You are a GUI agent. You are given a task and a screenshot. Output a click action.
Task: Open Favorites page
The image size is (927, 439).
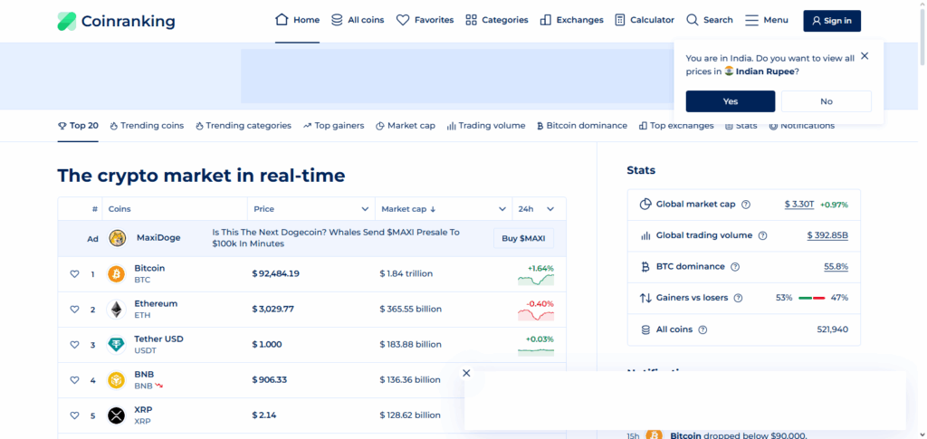pyautogui.click(x=425, y=20)
